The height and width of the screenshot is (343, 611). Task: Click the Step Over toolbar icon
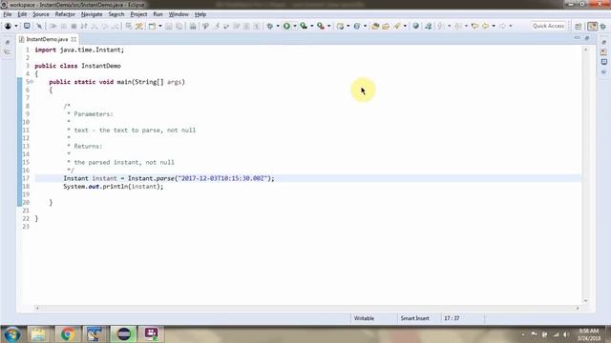pyautogui.click(x=104, y=26)
